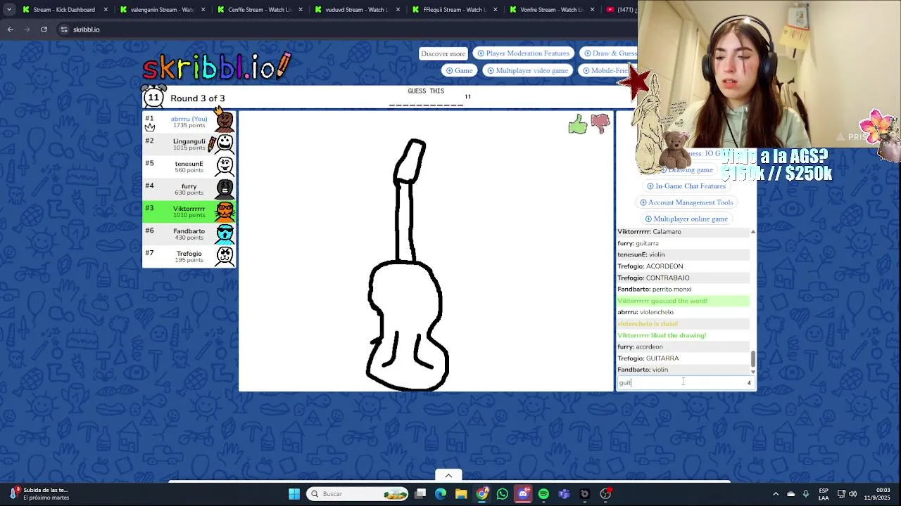The image size is (901, 506).
Task: Select player Linganguli in player list
Action: pyautogui.click(x=189, y=143)
